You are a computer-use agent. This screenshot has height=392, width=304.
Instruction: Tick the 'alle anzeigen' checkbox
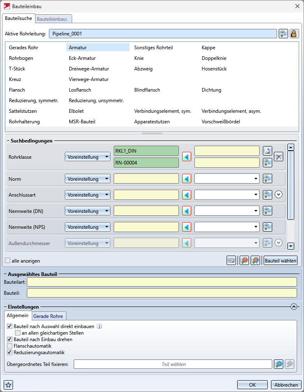(x=7, y=261)
